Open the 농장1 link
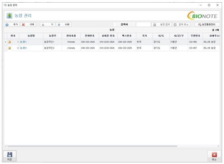This screenshot has width=224, height=164. coord(23,42)
